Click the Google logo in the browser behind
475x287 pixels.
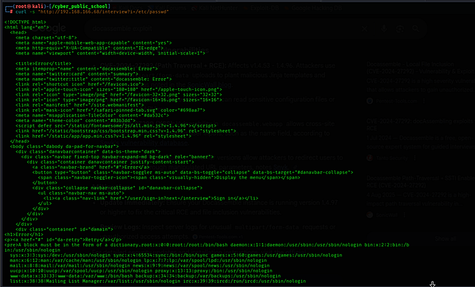coord(48,28)
